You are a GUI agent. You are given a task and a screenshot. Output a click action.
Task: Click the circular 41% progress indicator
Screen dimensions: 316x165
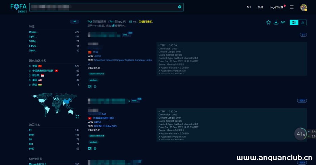300,134
